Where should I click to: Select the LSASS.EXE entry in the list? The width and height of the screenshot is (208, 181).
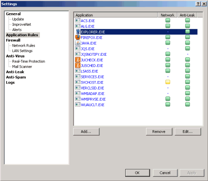tap(89, 71)
